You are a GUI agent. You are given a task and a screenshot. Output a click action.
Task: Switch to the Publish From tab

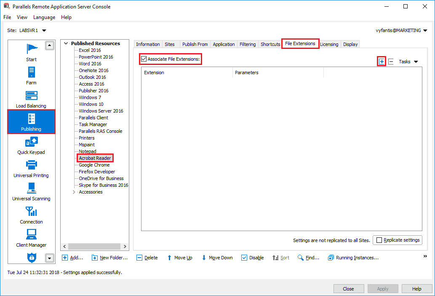(195, 44)
